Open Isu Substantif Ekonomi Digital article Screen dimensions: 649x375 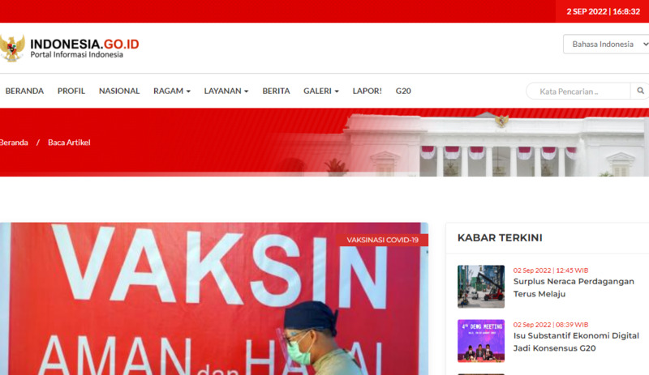(575, 342)
